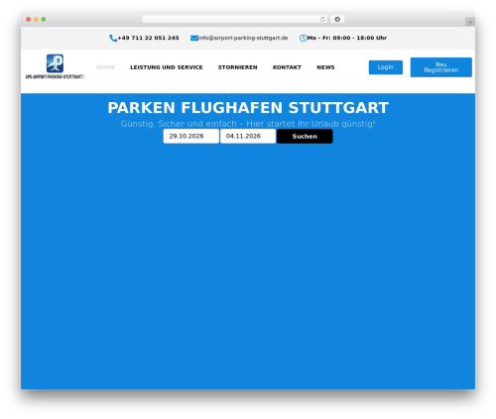Image resolution: width=496 pixels, height=419 pixels.
Task: Click the browser address bar
Action: click(x=235, y=20)
